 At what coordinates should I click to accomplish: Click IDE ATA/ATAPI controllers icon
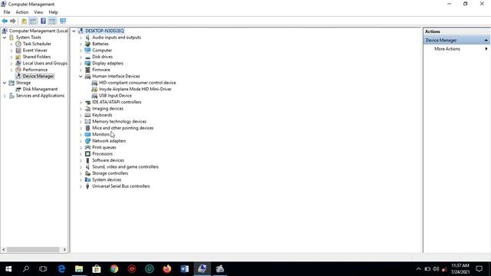[87, 102]
